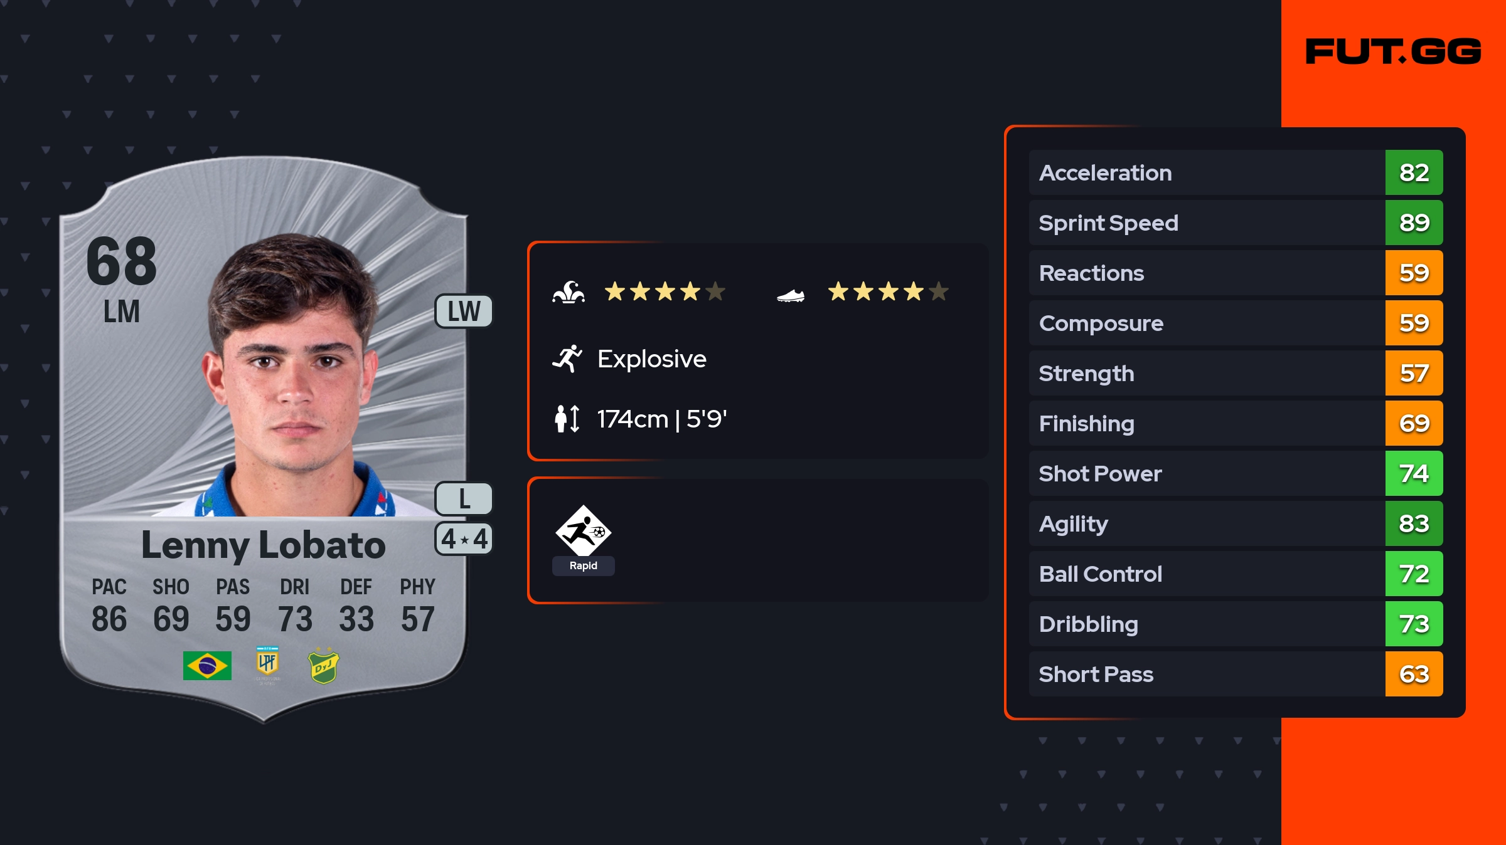Click the orange Reactions 59 value
Image resolution: width=1506 pixels, height=845 pixels.
[x=1414, y=273]
